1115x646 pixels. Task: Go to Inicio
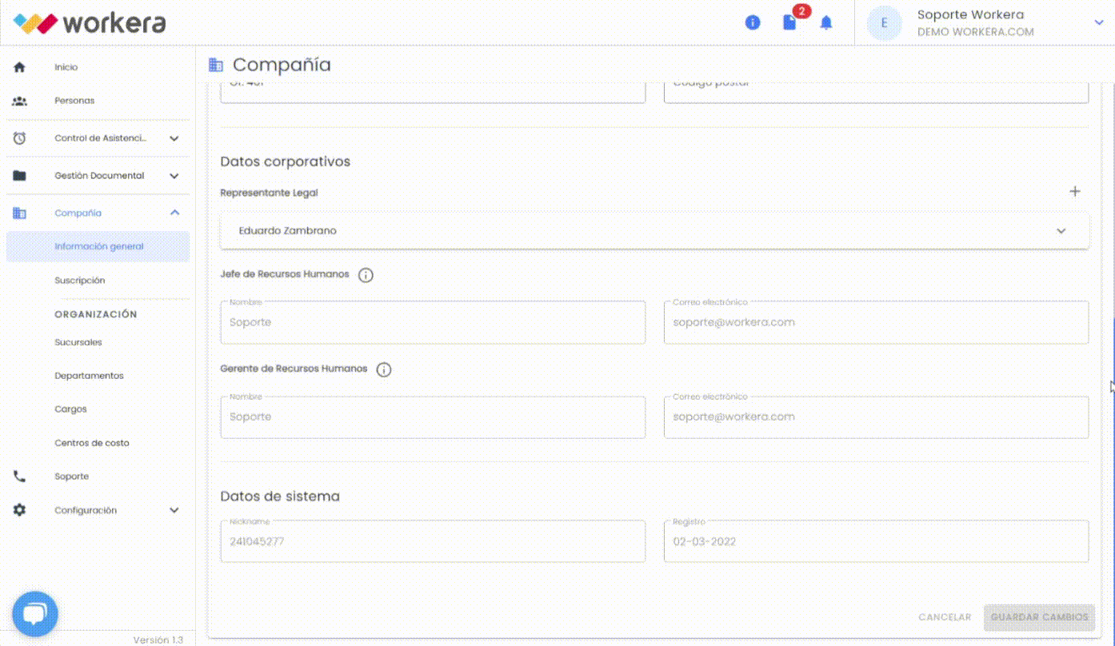66,67
